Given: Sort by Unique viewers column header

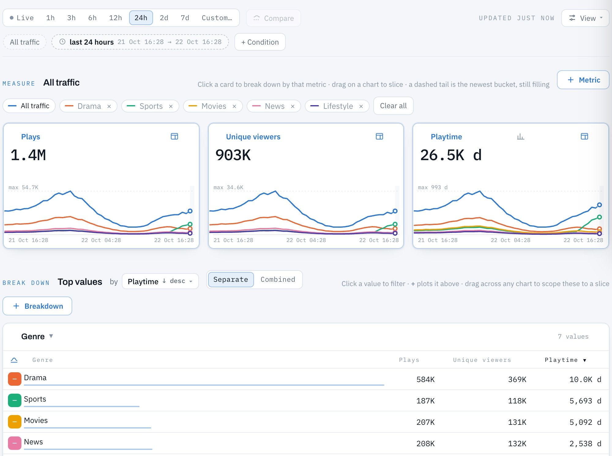Looking at the screenshot, I should (482, 360).
